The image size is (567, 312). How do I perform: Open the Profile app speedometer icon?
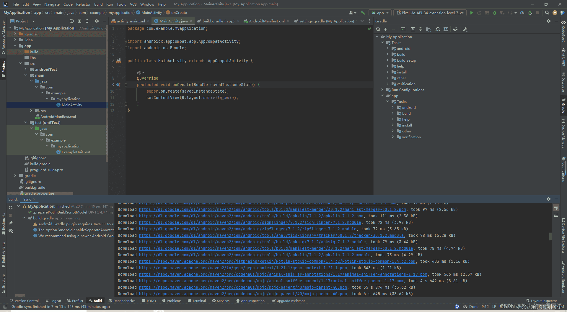(x=522, y=13)
